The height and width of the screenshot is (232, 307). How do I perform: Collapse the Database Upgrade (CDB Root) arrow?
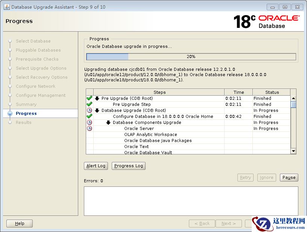tap(97, 110)
